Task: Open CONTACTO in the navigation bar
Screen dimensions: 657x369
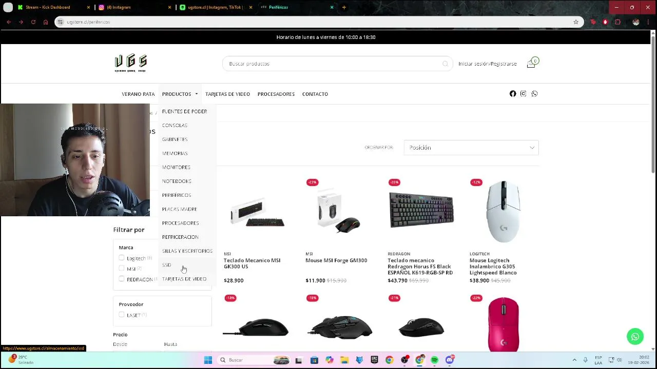Action: [x=315, y=94]
